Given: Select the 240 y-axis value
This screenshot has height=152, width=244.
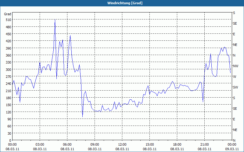Looking at the screenshot, I should (9, 84).
